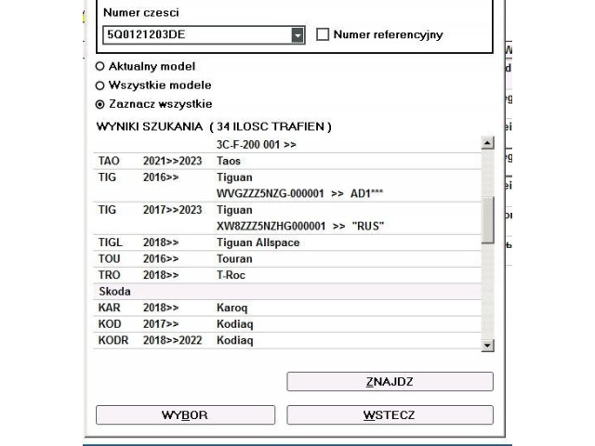Select Zaznacz wszystkie radio button
This screenshot has width=595, height=446.
coord(100,103)
